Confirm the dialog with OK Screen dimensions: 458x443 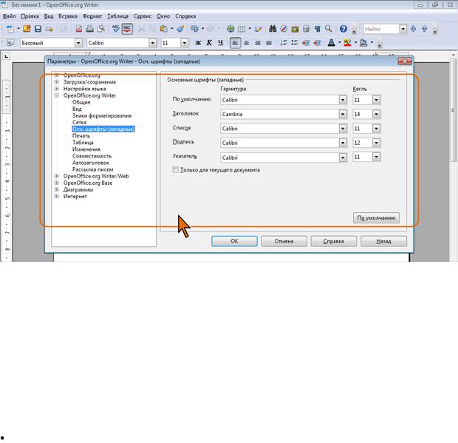[x=235, y=241]
